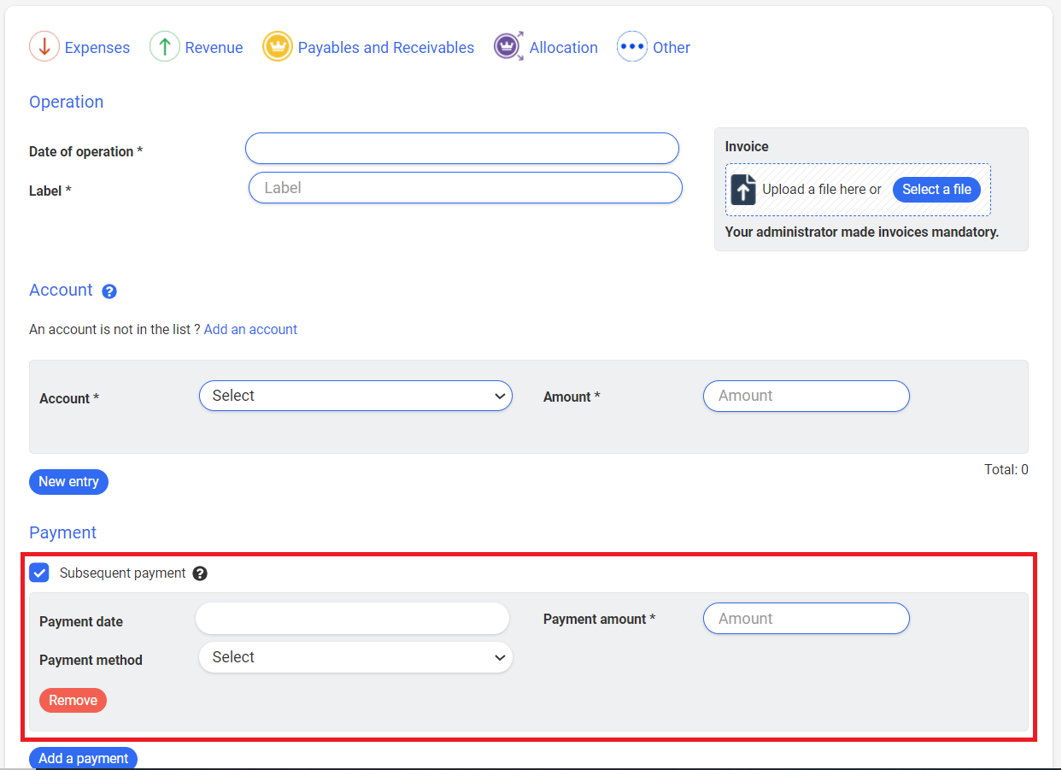Image resolution: width=1062 pixels, height=770 pixels.
Task: Uncheck the Subsequent payment checkbox
Action: (39, 573)
